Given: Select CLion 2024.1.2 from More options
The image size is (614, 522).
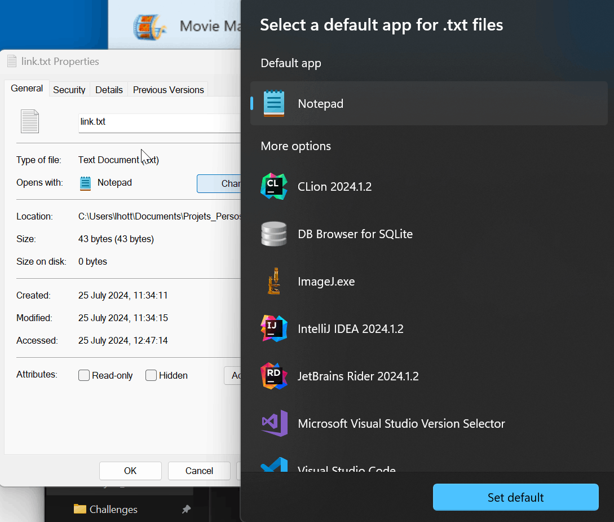Looking at the screenshot, I should [335, 187].
